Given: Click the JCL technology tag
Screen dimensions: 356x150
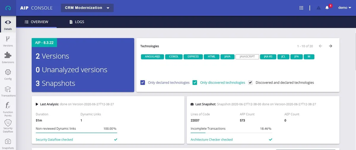Looking at the screenshot, I should coord(283,57).
